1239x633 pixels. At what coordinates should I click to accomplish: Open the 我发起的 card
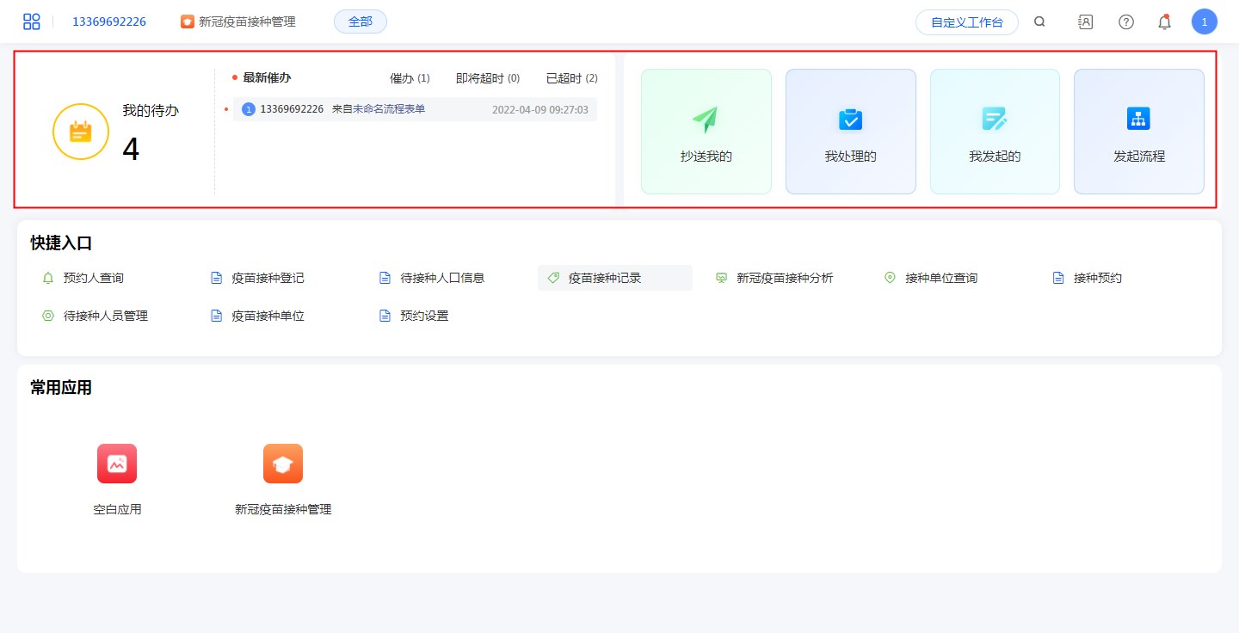[995, 132]
